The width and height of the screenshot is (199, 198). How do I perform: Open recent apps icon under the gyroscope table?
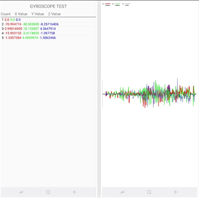21,192
